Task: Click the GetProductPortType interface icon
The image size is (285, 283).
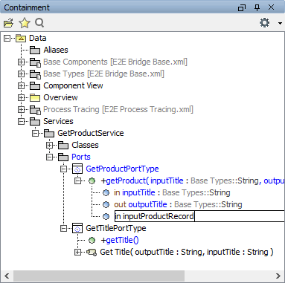Action: (x=77, y=169)
